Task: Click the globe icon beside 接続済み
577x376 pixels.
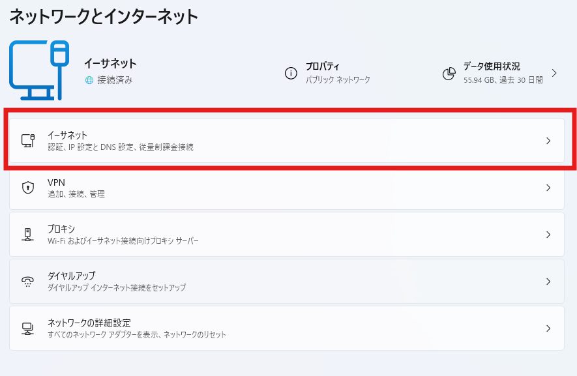Action: (89, 80)
